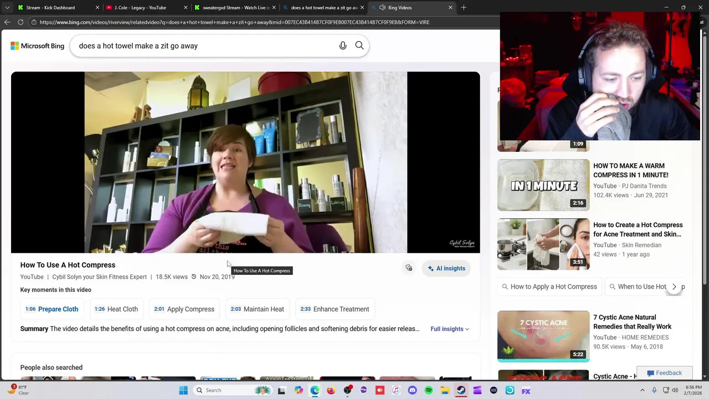Viewport: 709px width, 399px height.
Task: Jump to Enhance Treatment key moment
Action: point(335,309)
